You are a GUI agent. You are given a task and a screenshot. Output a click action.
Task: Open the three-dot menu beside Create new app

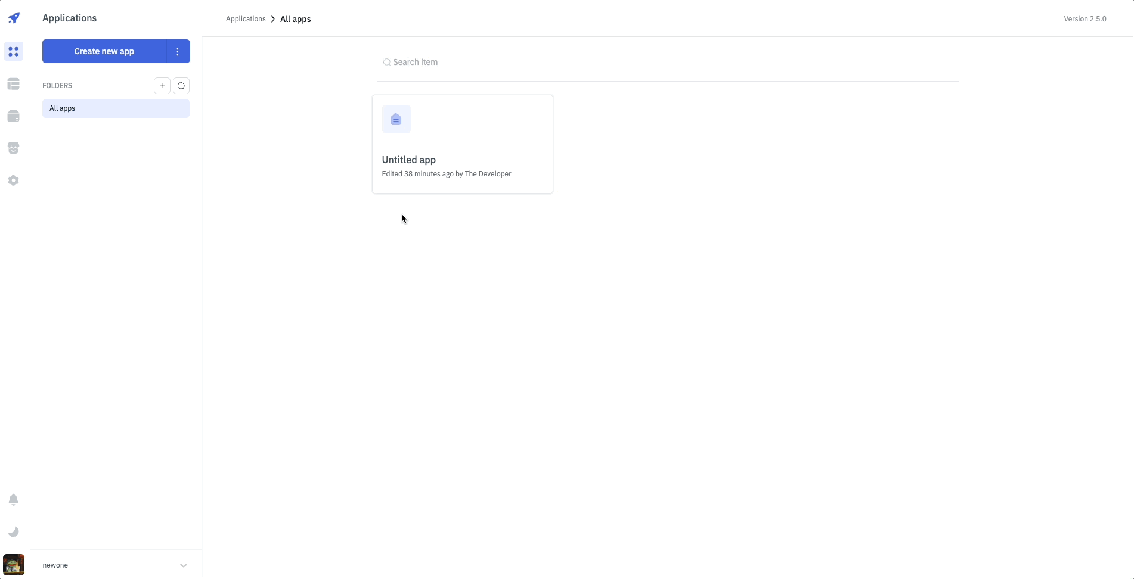click(x=178, y=51)
